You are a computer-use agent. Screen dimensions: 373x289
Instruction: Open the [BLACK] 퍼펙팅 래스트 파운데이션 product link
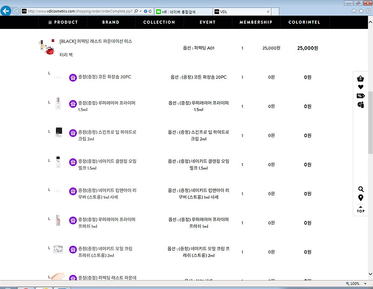96,48
